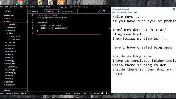This screenshot has width=176, height=99.
Task: Maximize the VS Code window
Action: pos(101,7)
